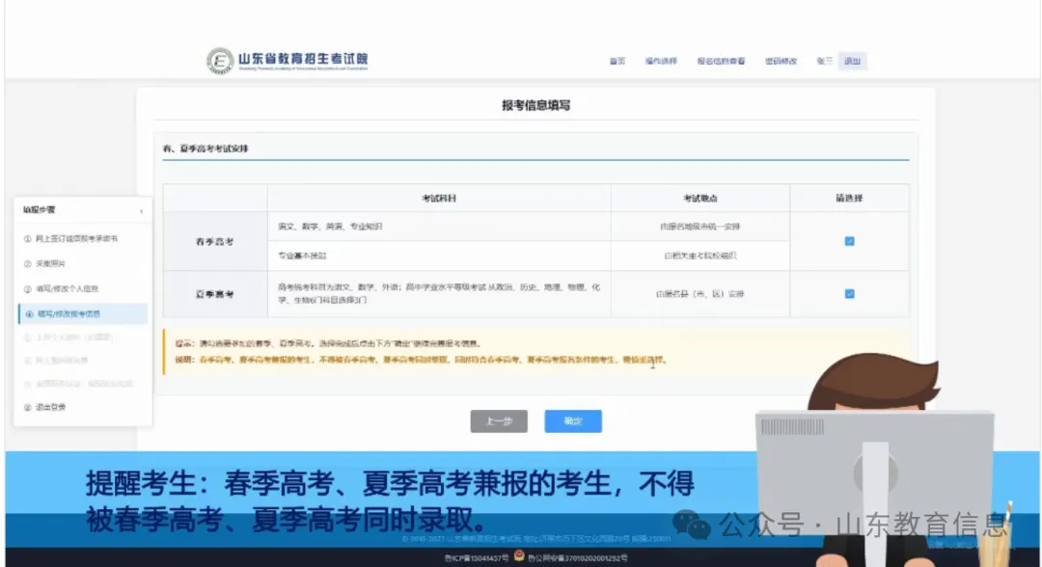The image size is (1042, 567).
Task: Click the blue 确定 button
Action: [x=573, y=421]
